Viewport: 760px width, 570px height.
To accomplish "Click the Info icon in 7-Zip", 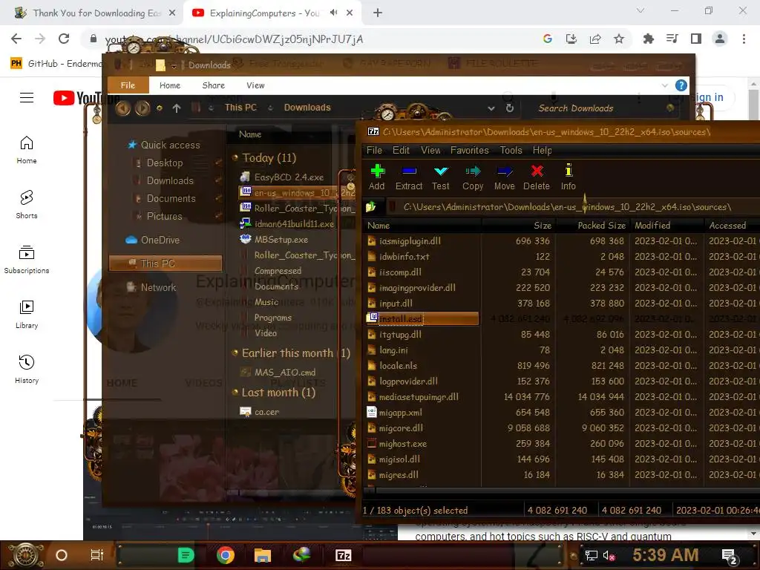I will click(x=568, y=171).
